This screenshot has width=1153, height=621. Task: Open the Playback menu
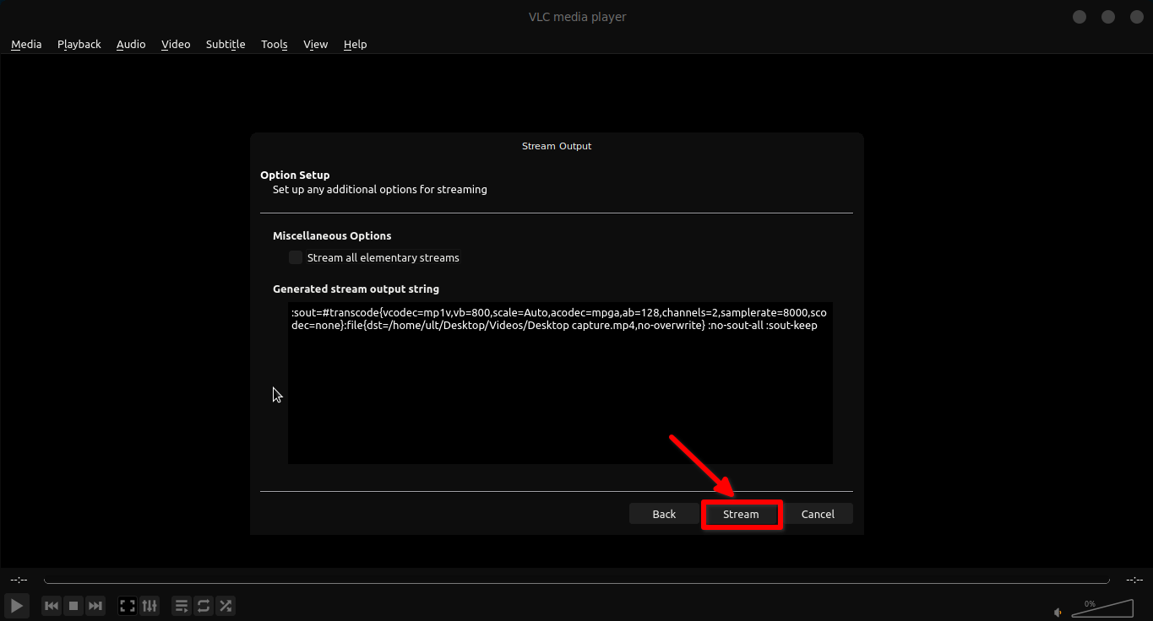click(x=79, y=44)
